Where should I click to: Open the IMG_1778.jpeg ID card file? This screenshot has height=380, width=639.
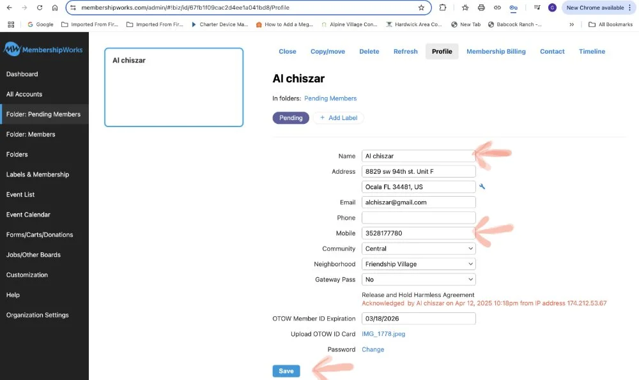[383, 334]
